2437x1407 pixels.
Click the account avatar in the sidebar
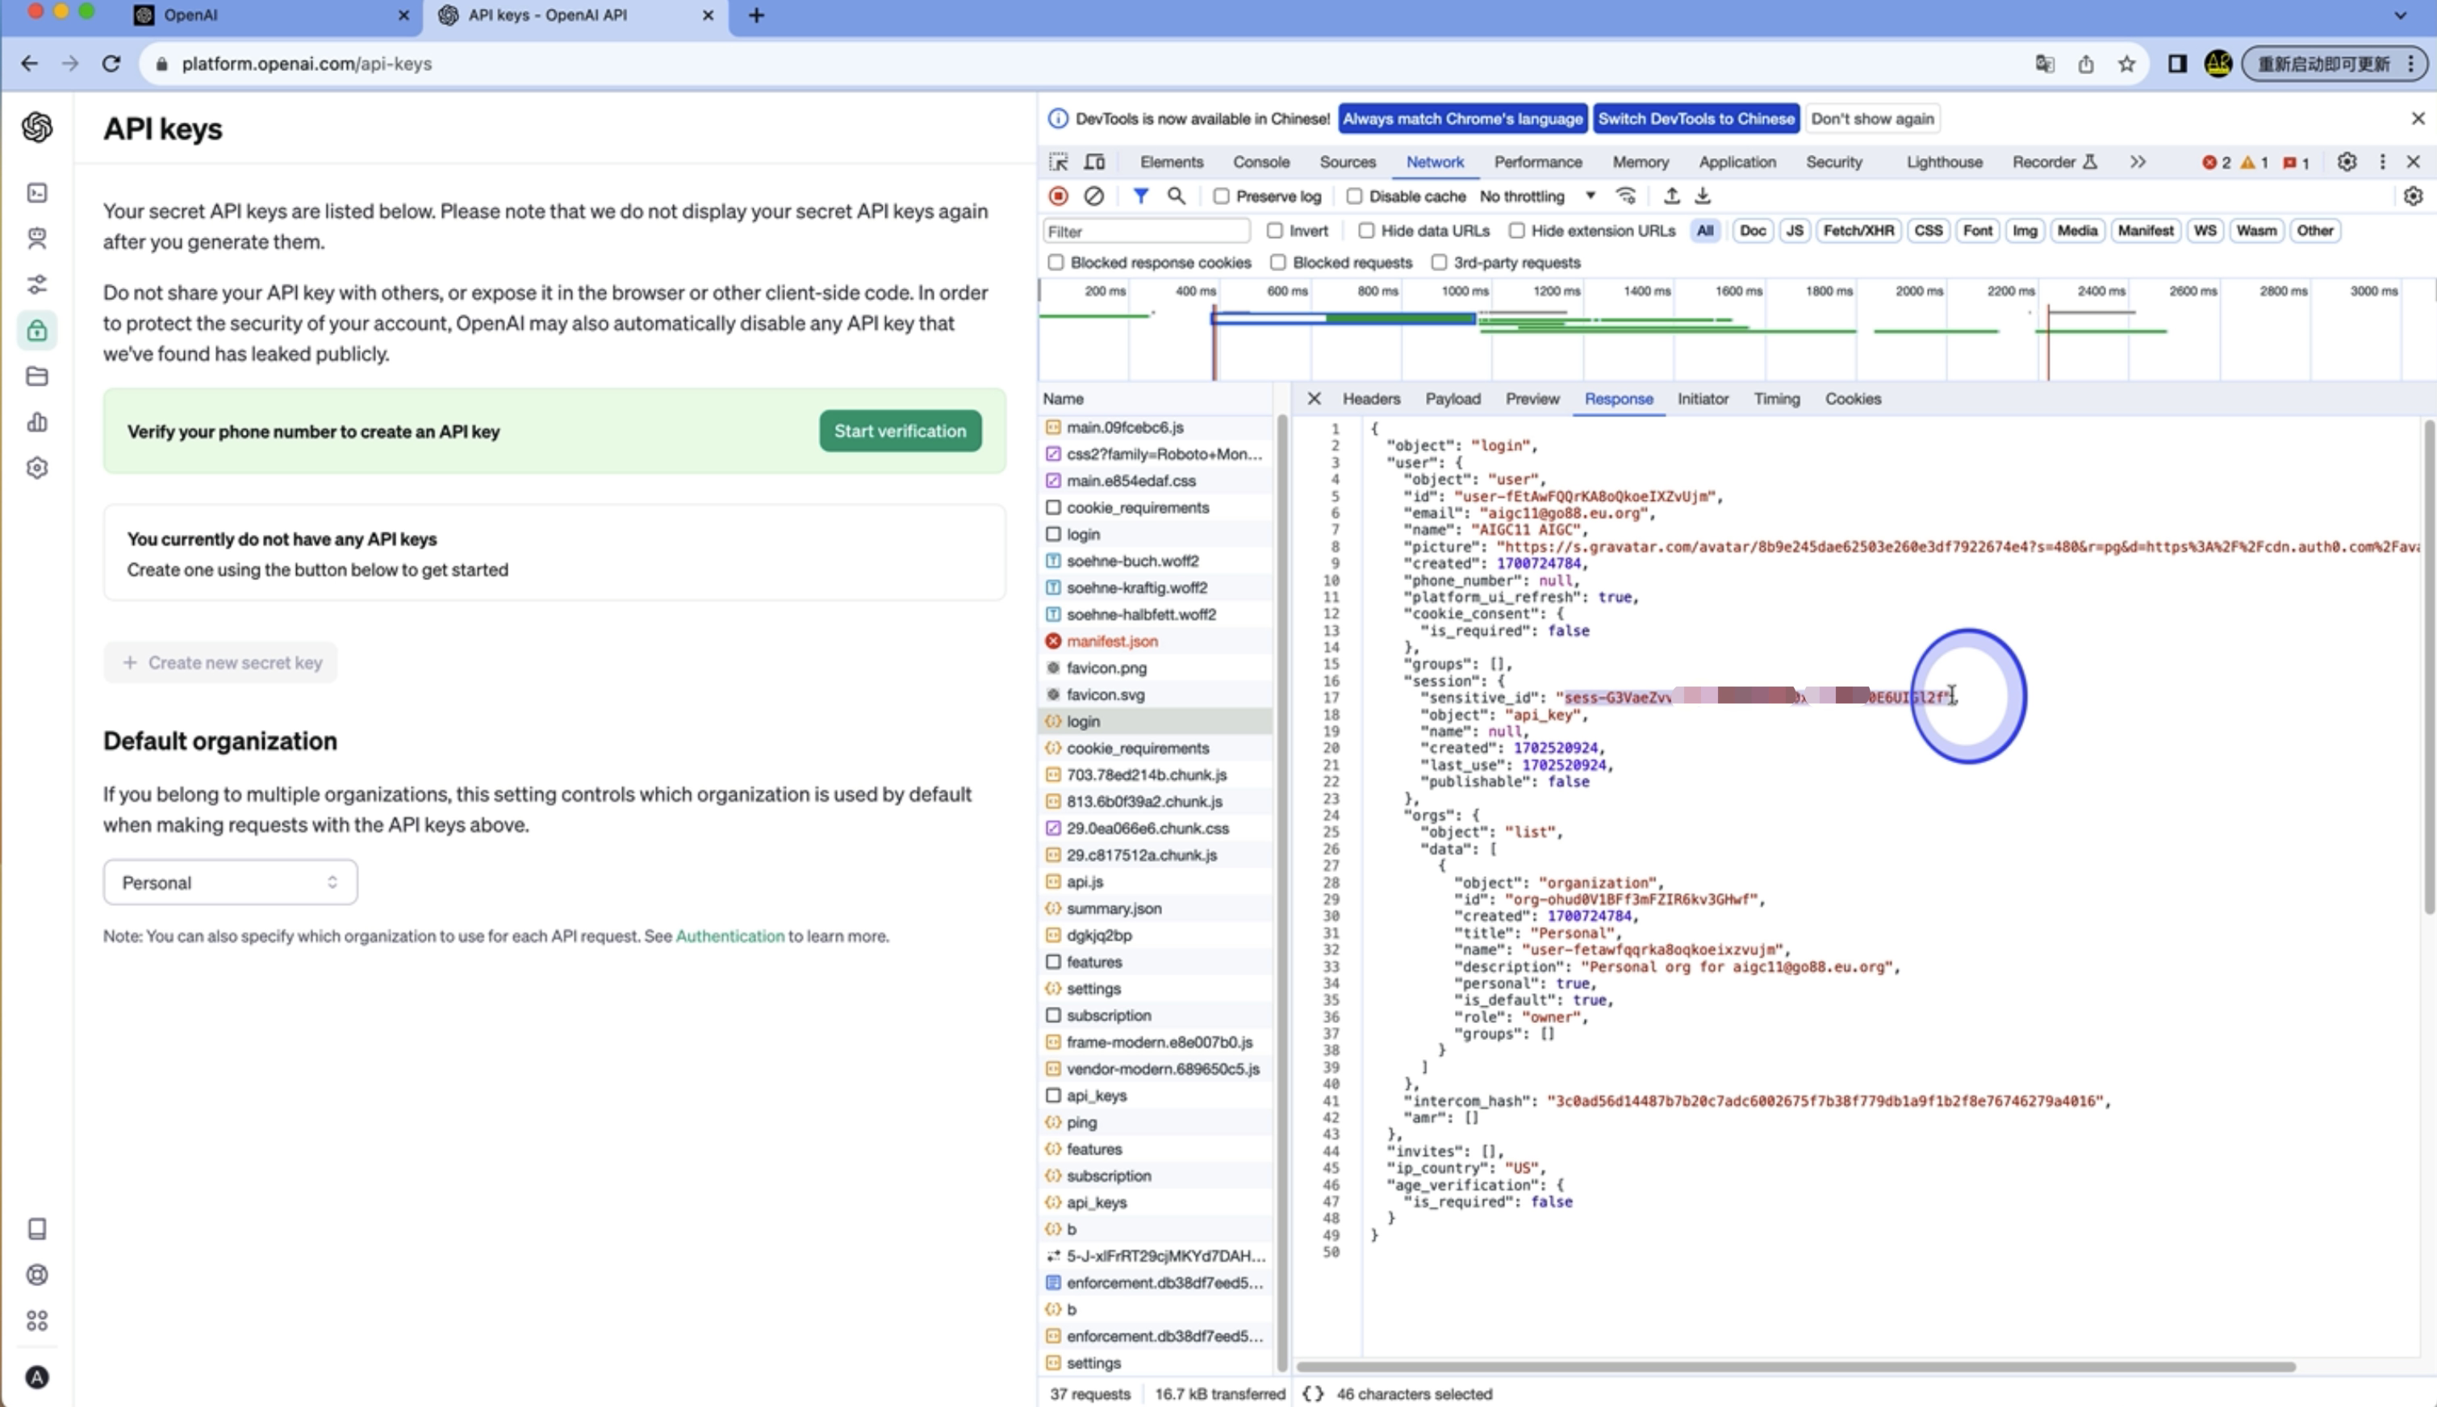[x=37, y=1377]
